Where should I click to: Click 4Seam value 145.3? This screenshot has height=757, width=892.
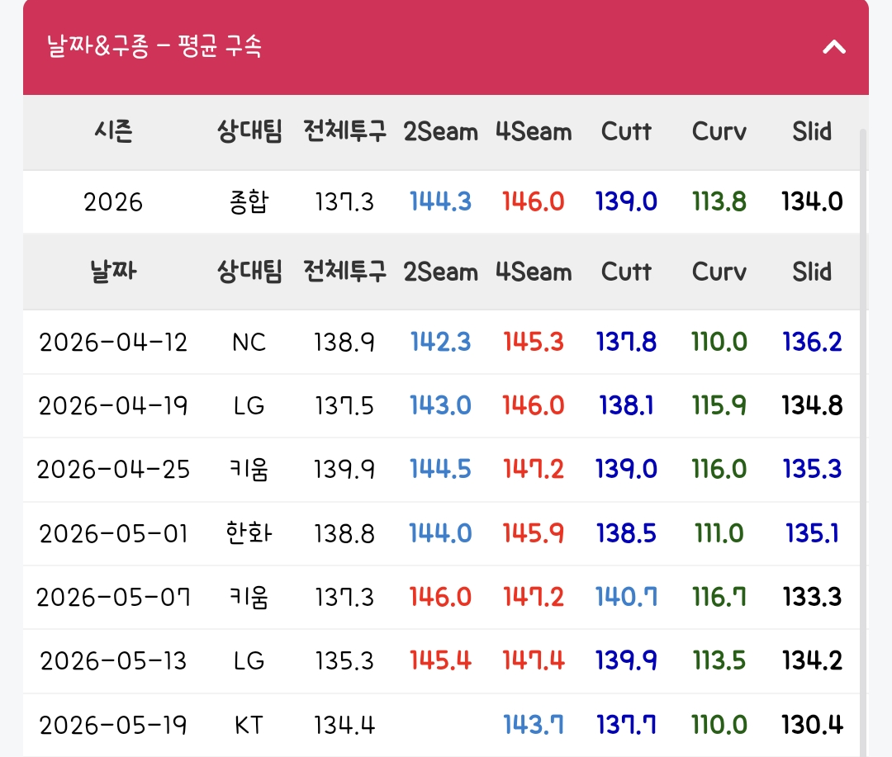tap(533, 343)
